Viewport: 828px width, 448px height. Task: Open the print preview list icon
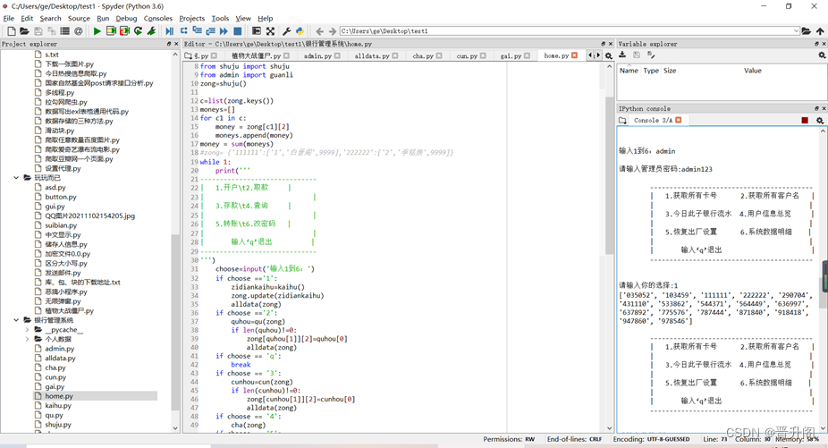tap(64, 31)
